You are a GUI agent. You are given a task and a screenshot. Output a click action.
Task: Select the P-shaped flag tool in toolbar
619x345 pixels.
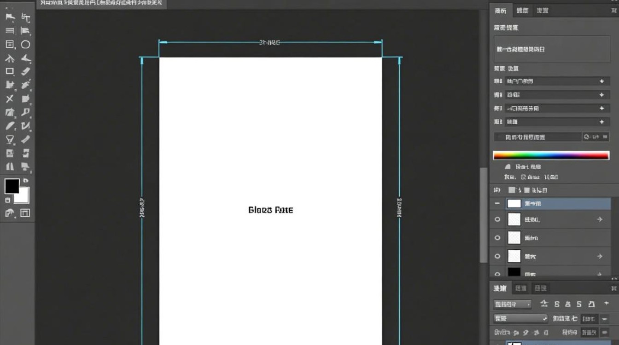[x=25, y=112]
